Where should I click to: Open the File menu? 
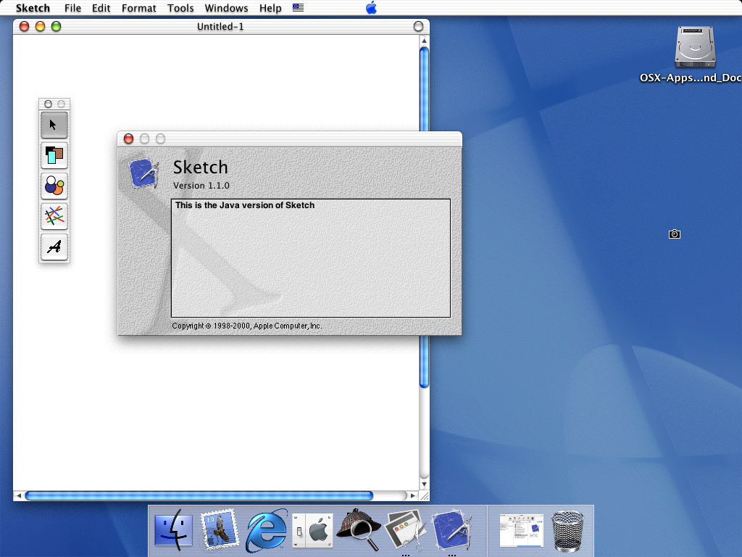72,8
